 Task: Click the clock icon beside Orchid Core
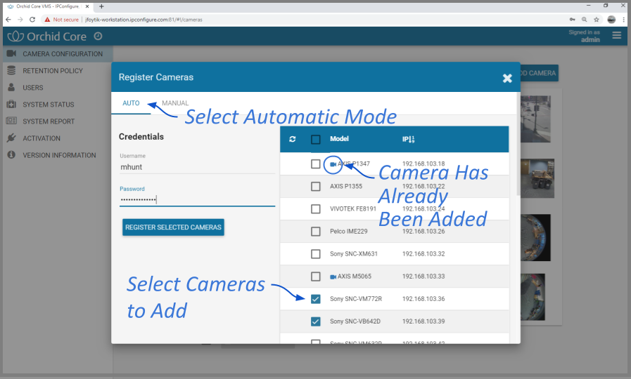tap(98, 36)
